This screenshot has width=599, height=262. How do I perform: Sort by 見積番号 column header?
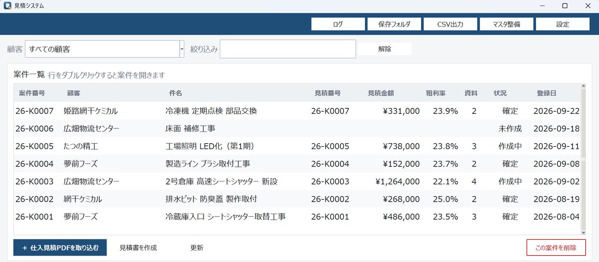tap(328, 93)
